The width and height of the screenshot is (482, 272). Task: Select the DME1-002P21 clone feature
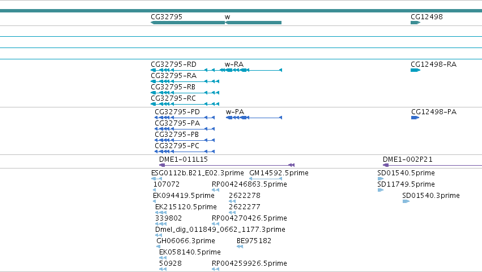[432, 165]
